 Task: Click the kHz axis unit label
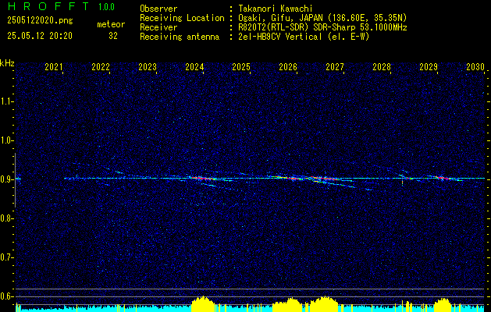(7, 63)
